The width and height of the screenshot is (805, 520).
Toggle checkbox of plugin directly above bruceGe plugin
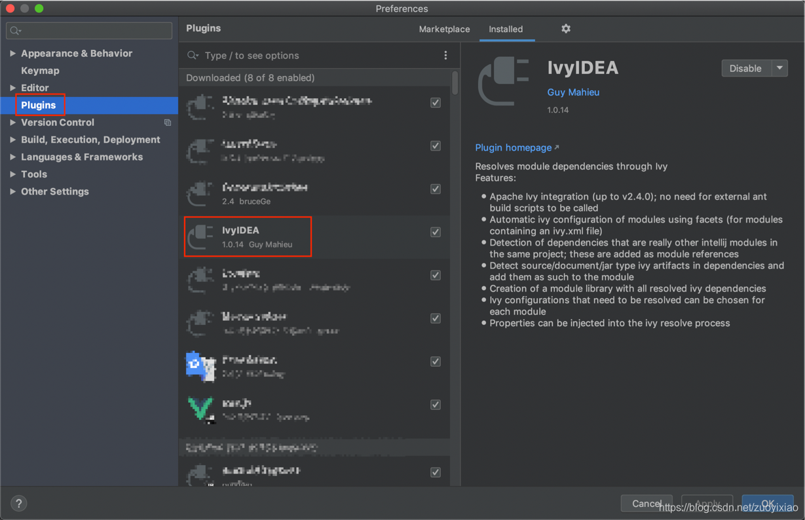pos(436,145)
